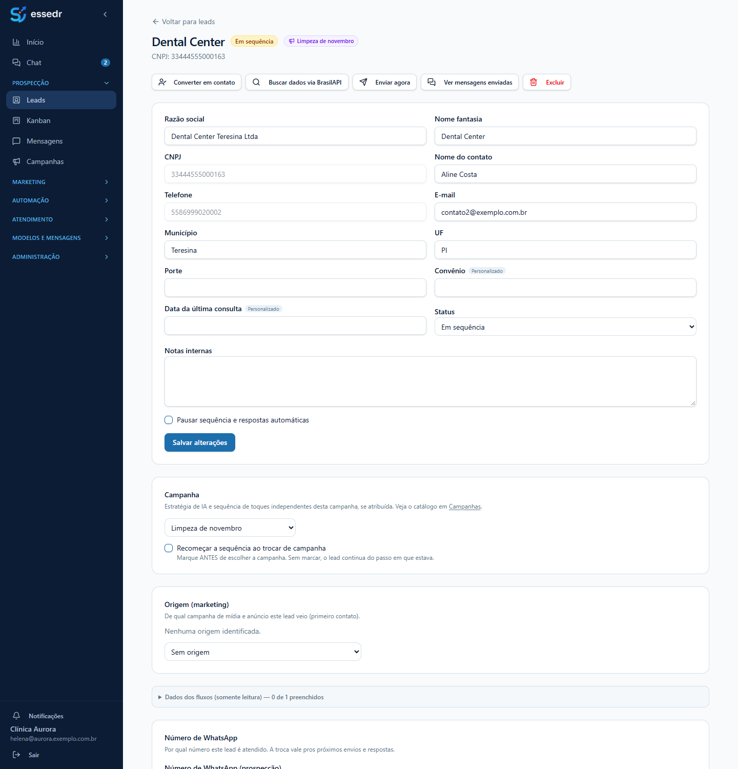Viewport: 738px width, 769px height.
Task: Click the Salvar alterações button
Action: [x=200, y=442]
